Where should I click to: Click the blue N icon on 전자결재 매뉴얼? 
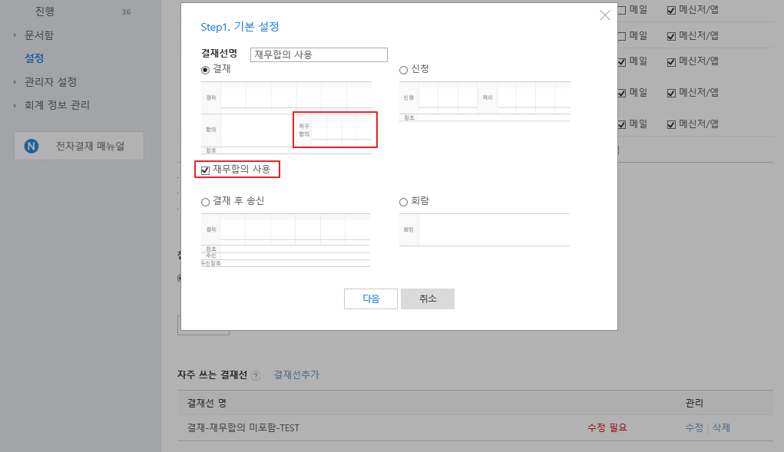point(31,146)
